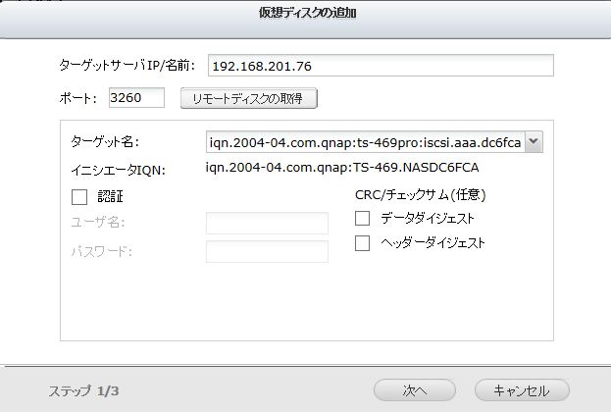Enable the 認証 checkbox
This screenshot has width=611, height=412.
[80, 196]
